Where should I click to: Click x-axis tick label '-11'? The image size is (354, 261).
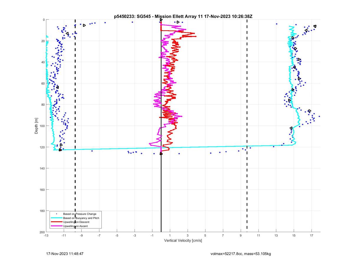pos(64,235)
